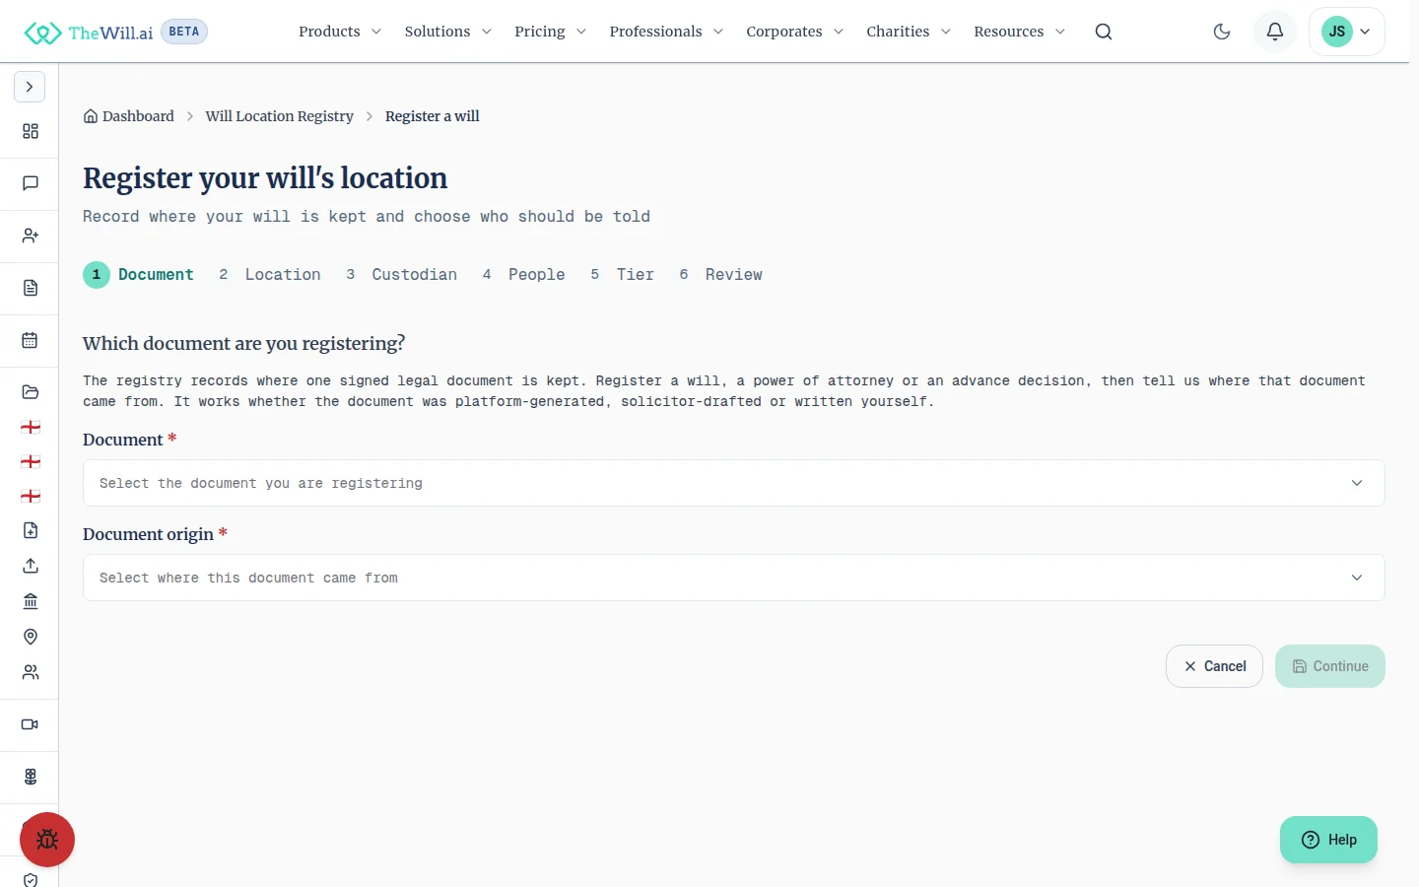The image size is (1419, 887).
Task: Expand the collapsed sidebar with arrow button
Action: pos(30,87)
